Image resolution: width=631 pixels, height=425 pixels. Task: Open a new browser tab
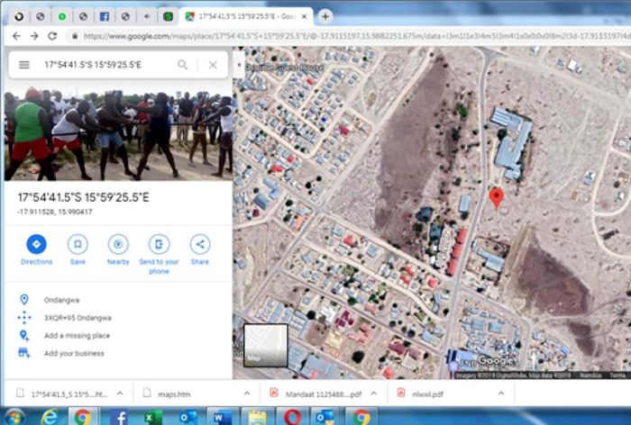click(325, 16)
